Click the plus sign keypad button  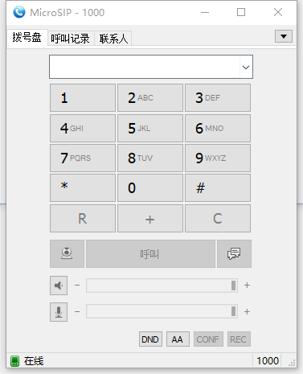point(150,219)
